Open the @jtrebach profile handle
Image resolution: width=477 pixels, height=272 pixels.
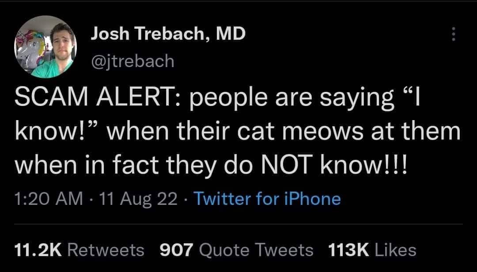point(133,61)
